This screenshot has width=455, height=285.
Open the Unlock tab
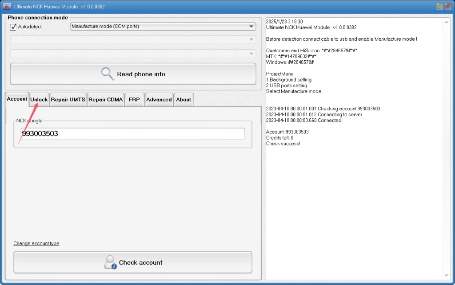[x=39, y=100]
